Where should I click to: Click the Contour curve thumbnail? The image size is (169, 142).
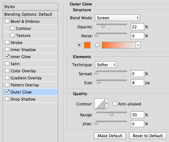tap(99, 104)
